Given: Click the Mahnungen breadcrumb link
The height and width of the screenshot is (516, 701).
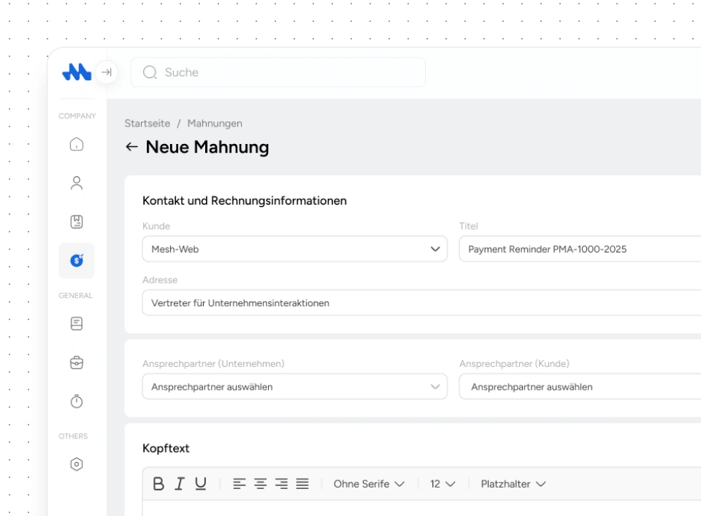Looking at the screenshot, I should click(x=215, y=124).
